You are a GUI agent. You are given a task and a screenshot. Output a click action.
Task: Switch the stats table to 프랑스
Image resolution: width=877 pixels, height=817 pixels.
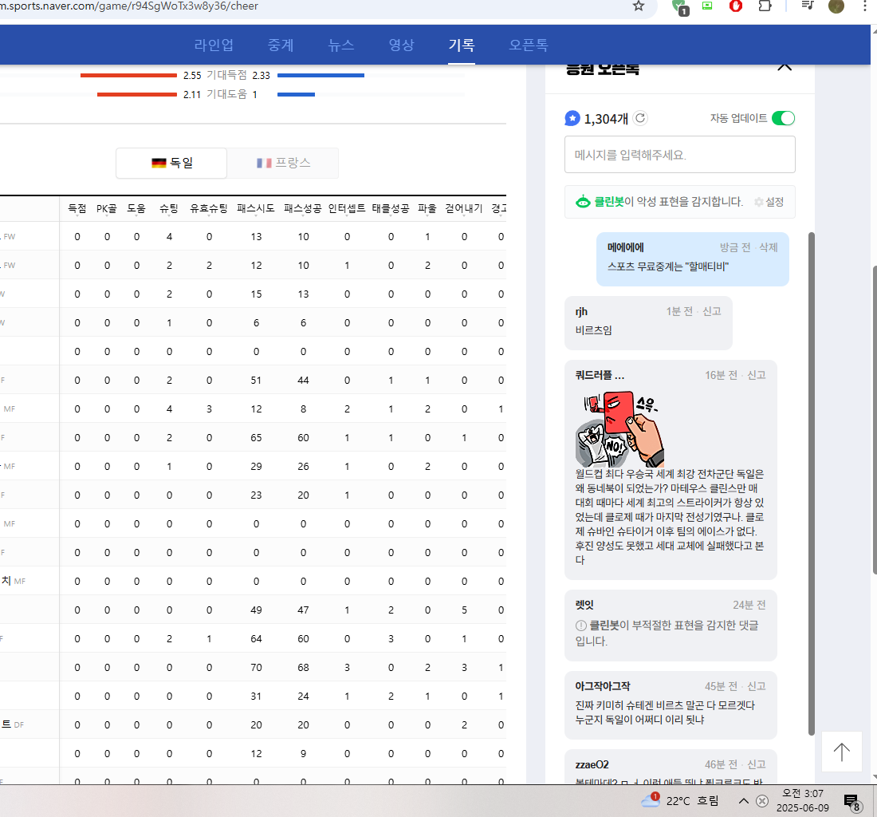(x=283, y=163)
